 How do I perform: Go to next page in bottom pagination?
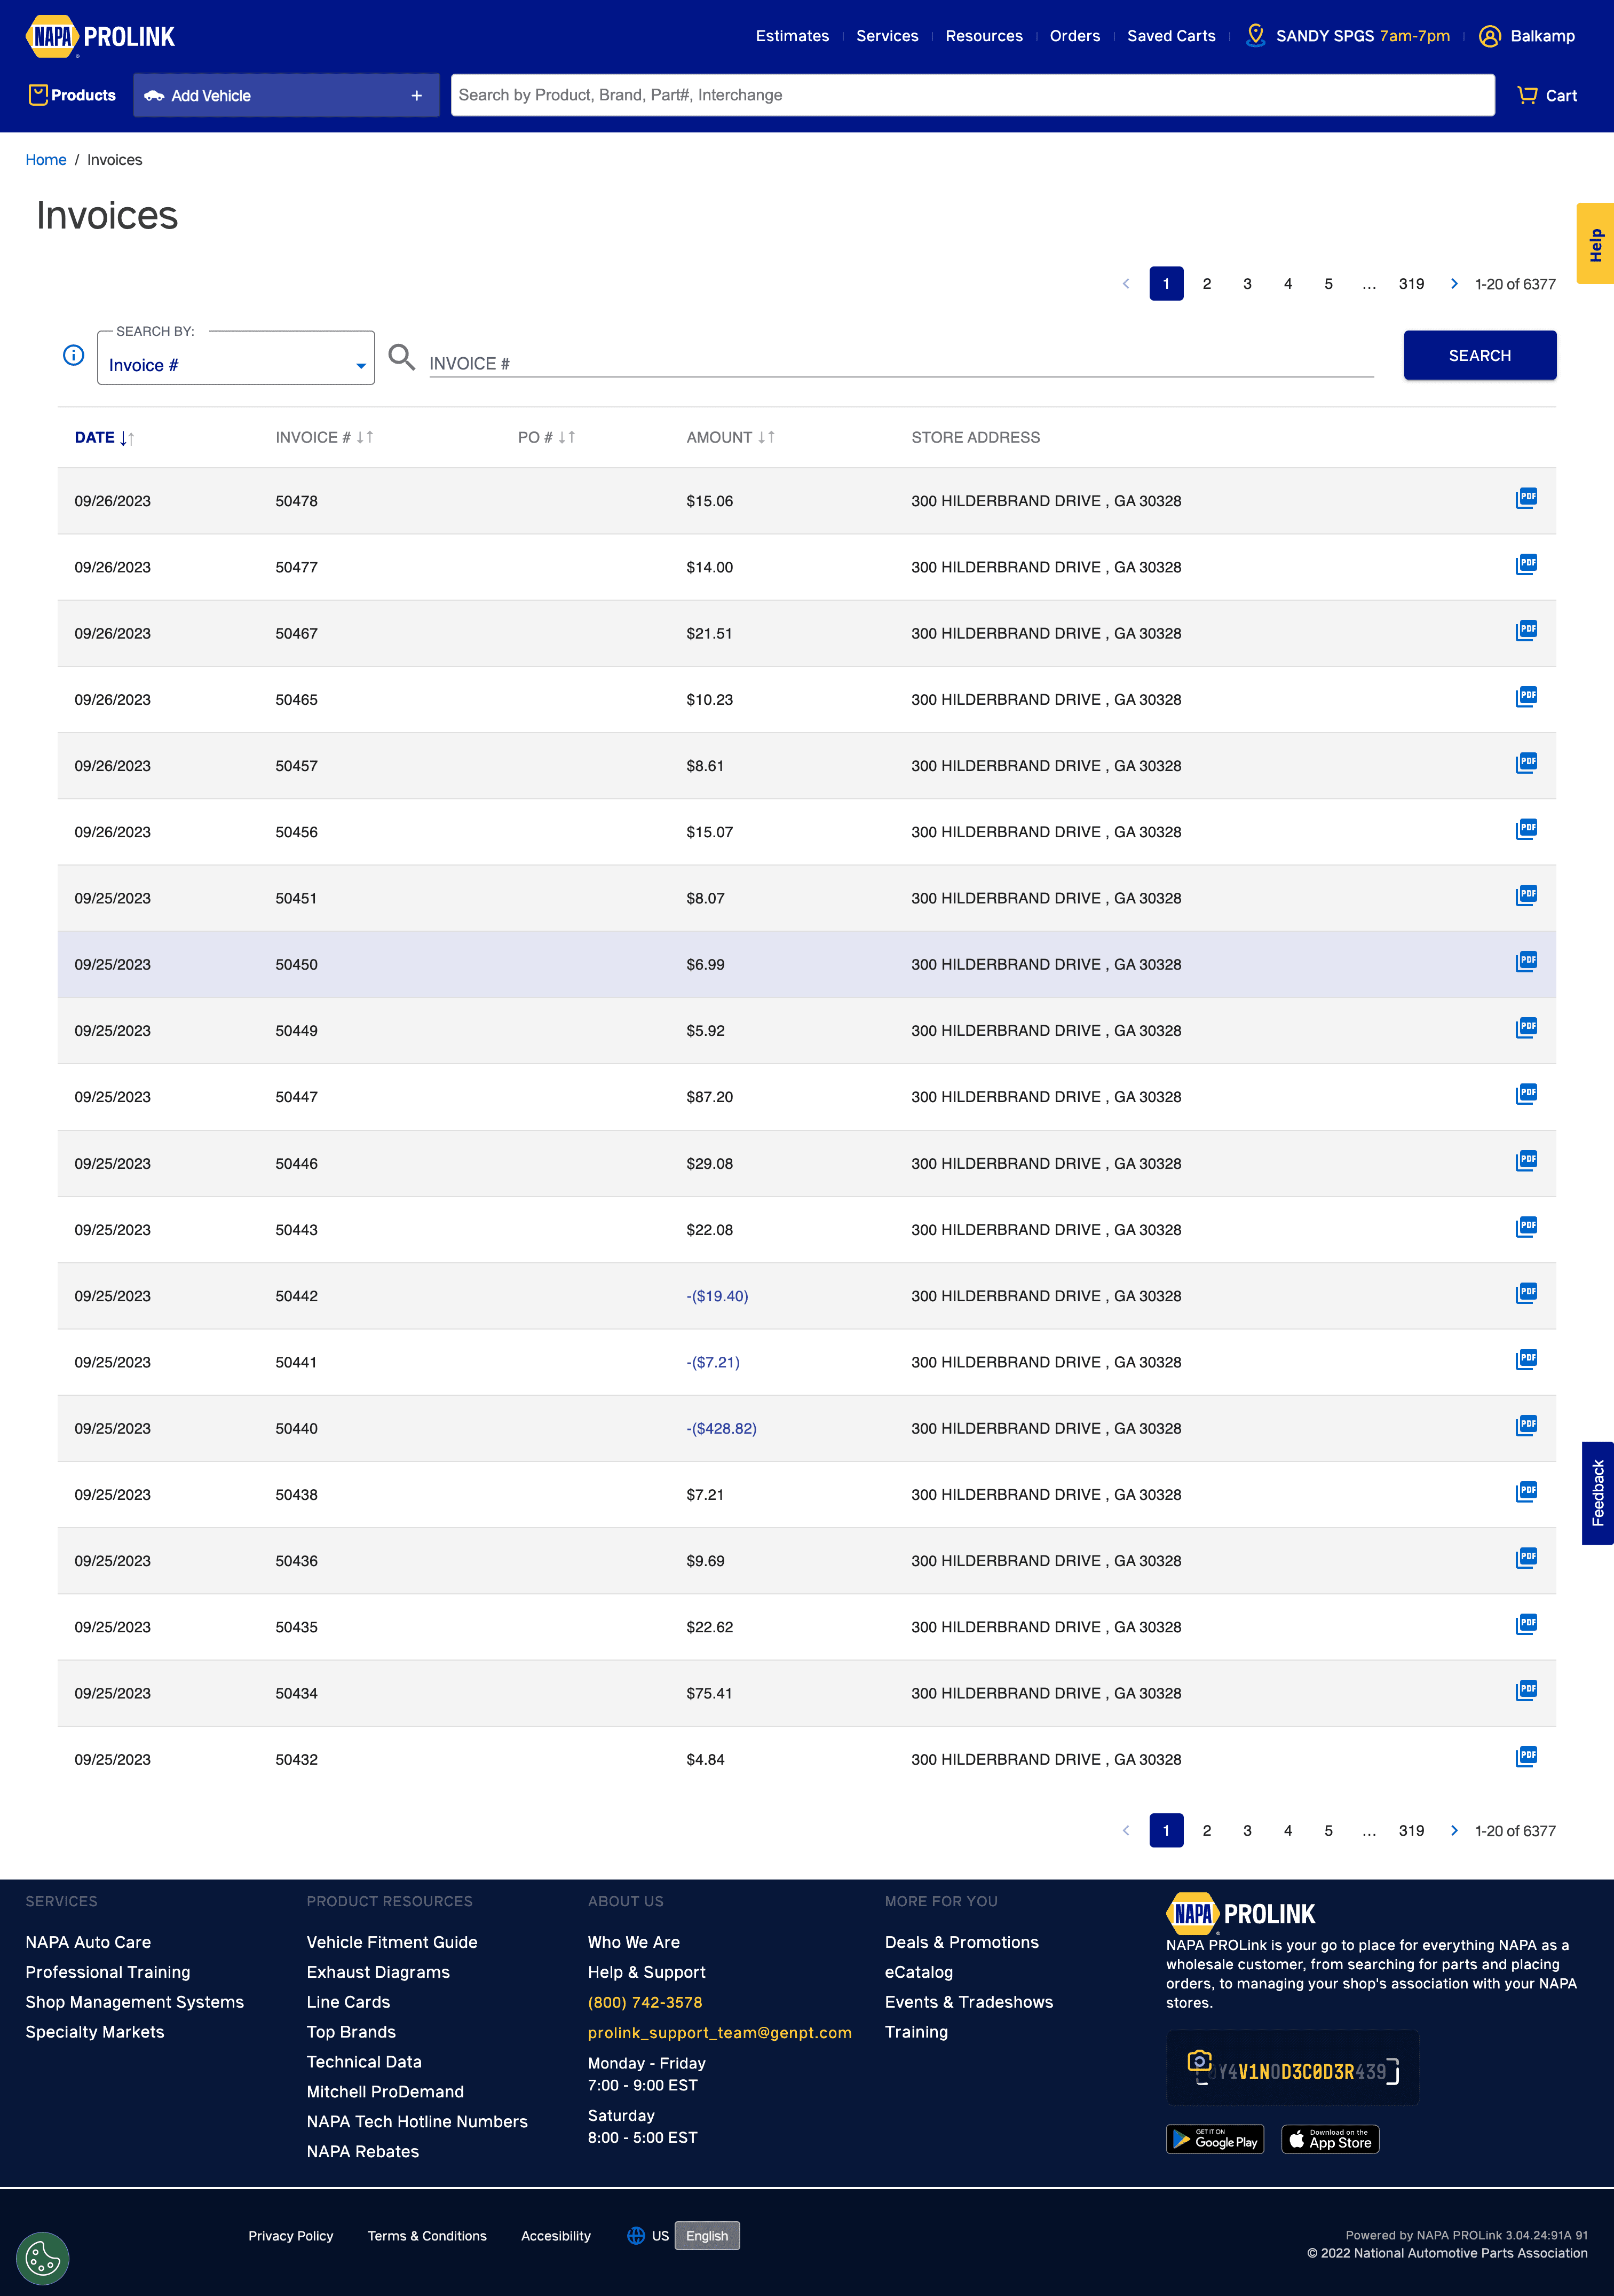[1454, 1830]
